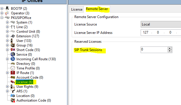181x105 pixels.
Task: Click the Short Code 9x icon
Action: [13, 50]
